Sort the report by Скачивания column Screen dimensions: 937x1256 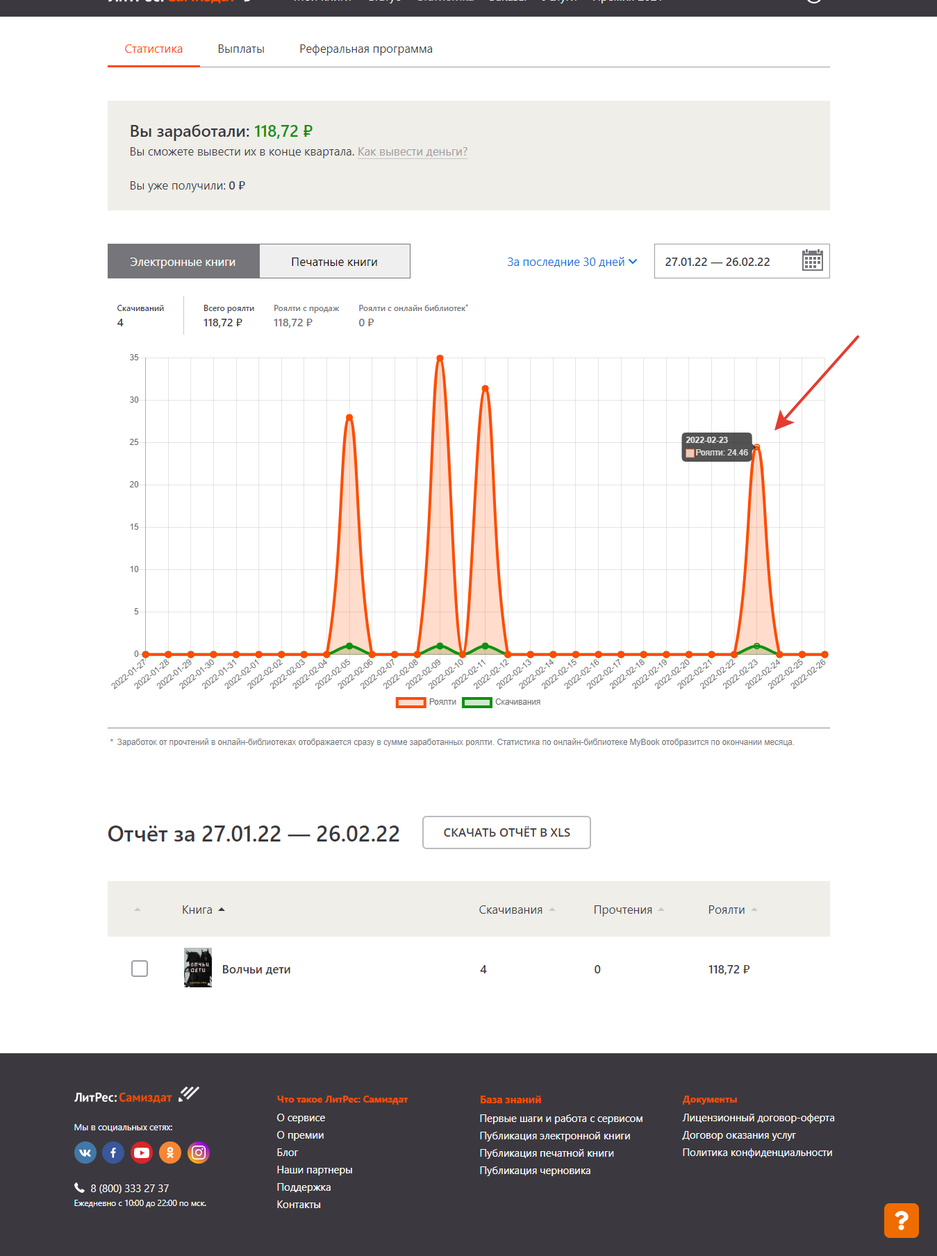click(517, 910)
